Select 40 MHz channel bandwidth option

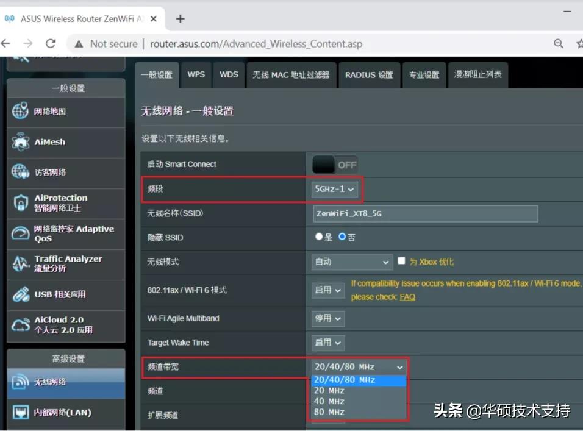(x=329, y=401)
